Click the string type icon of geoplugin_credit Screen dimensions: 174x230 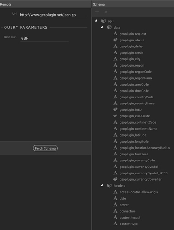point(115,52)
